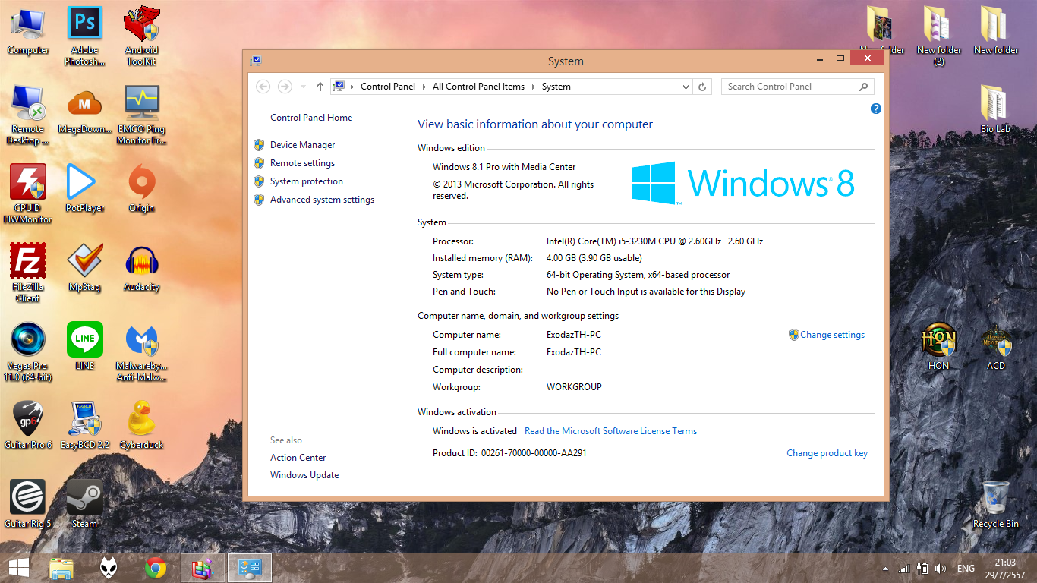Read the Microsoft Software License Terms
The image size is (1037, 583).
610,431
